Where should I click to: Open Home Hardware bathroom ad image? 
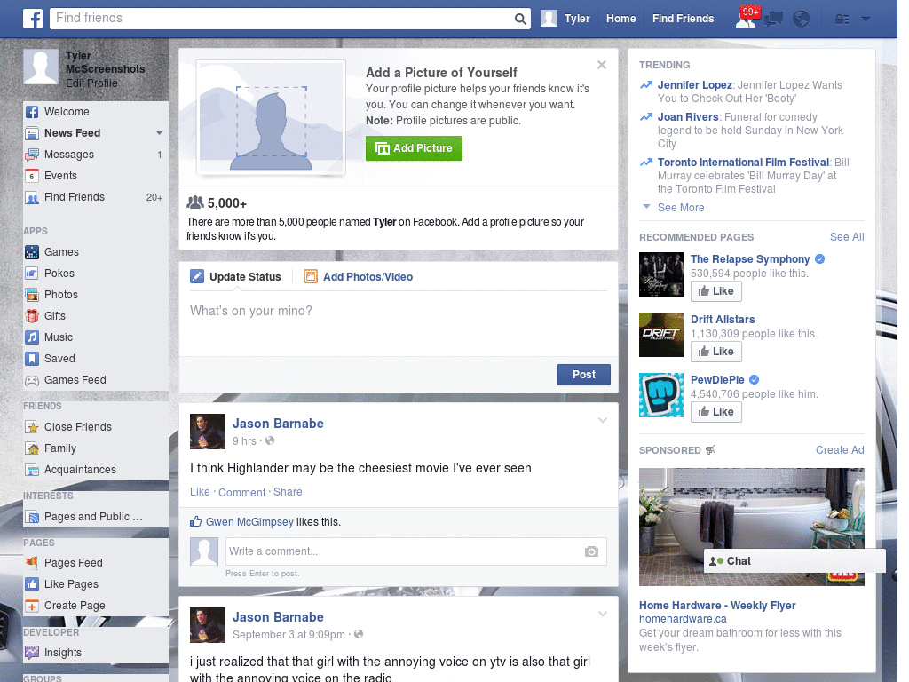point(751,527)
